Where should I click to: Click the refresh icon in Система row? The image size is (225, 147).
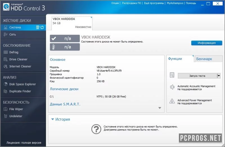click(42, 27)
